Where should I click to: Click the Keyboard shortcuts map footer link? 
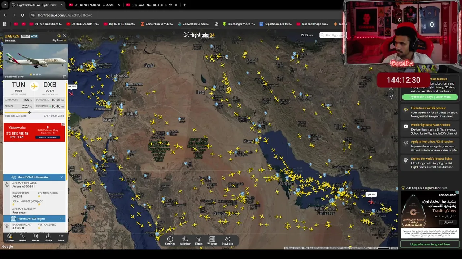tap(293, 248)
